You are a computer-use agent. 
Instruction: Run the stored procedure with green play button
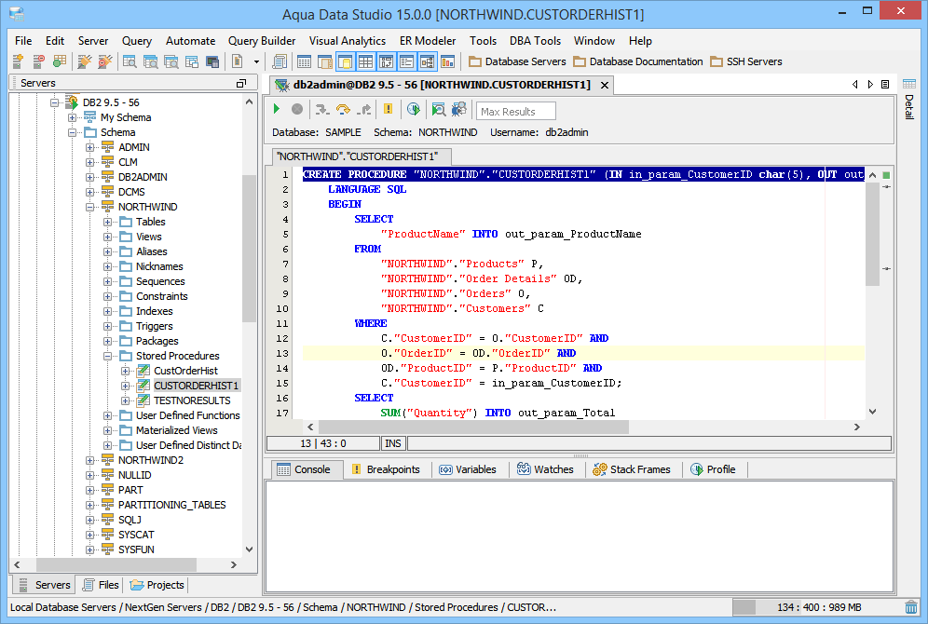click(x=277, y=110)
